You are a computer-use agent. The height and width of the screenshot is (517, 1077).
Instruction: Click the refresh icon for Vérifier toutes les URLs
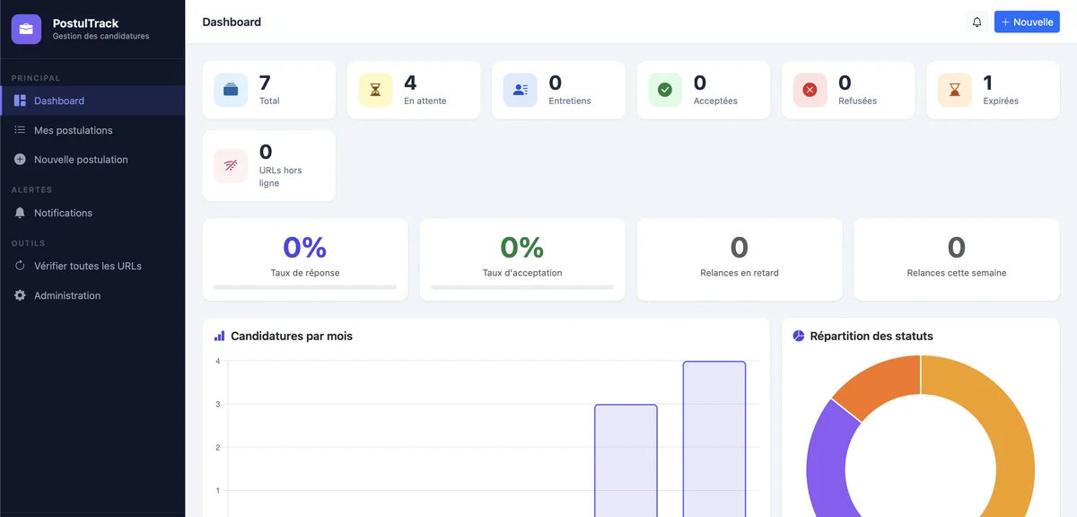click(x=20, y=266)
